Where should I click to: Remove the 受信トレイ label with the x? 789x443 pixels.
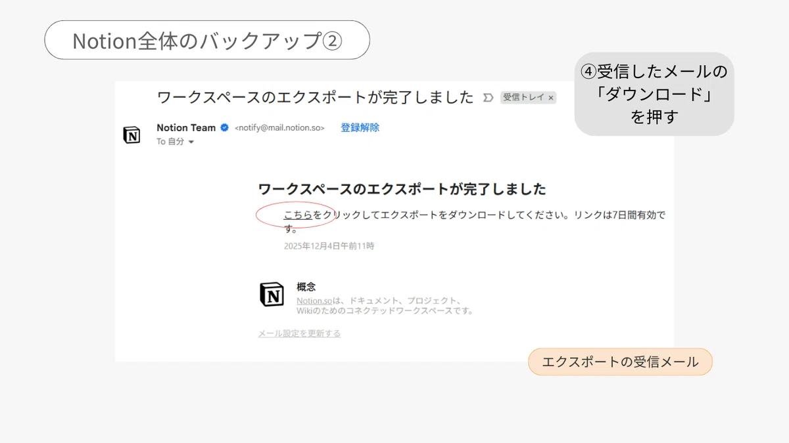pos(551,98)
